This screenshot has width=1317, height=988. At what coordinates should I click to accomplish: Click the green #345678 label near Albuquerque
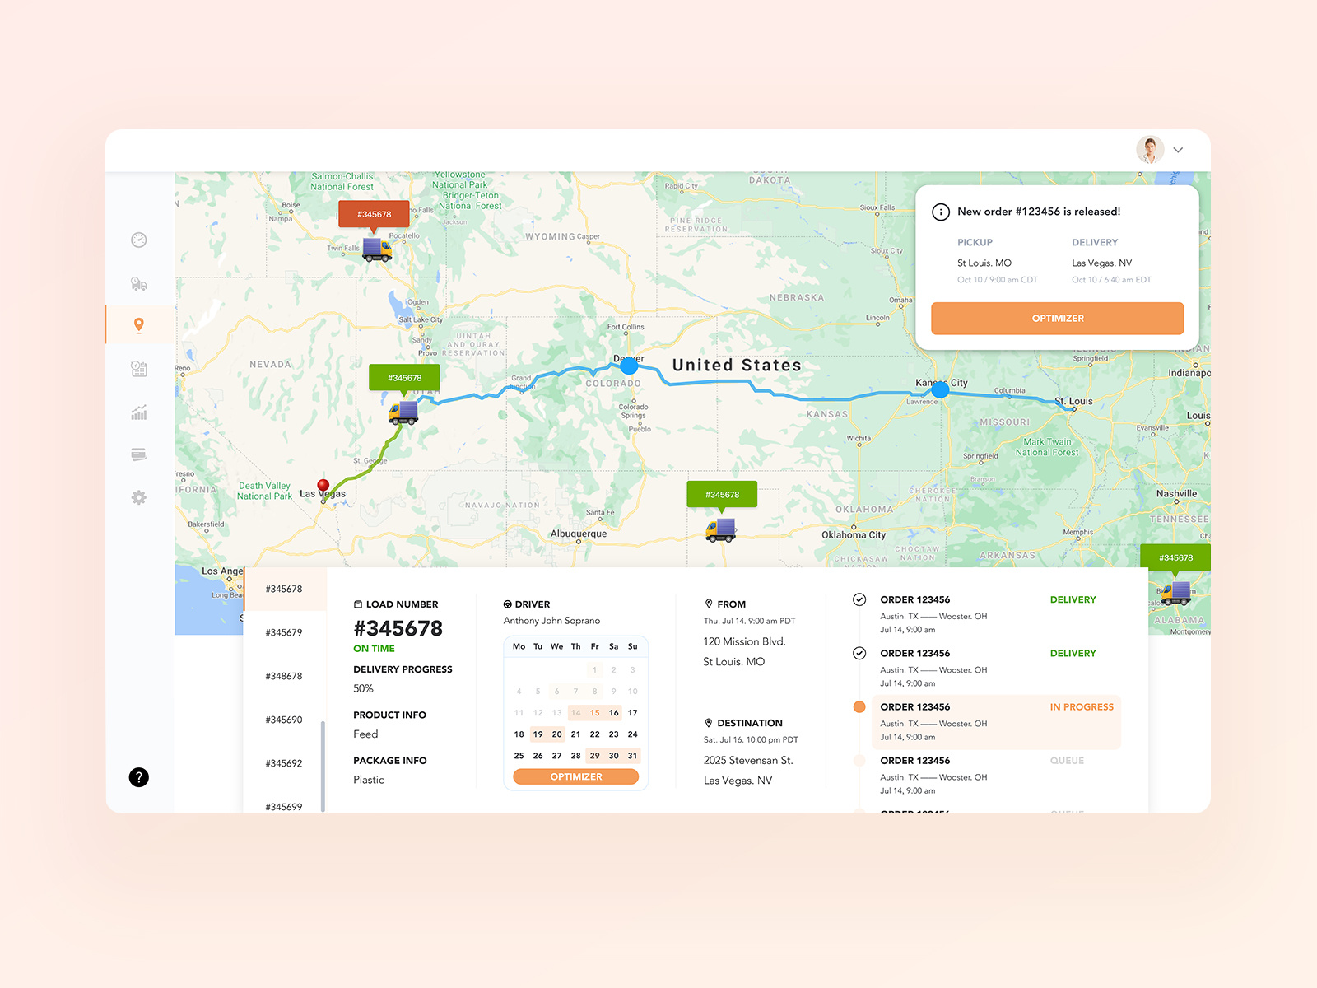[722, 495]
